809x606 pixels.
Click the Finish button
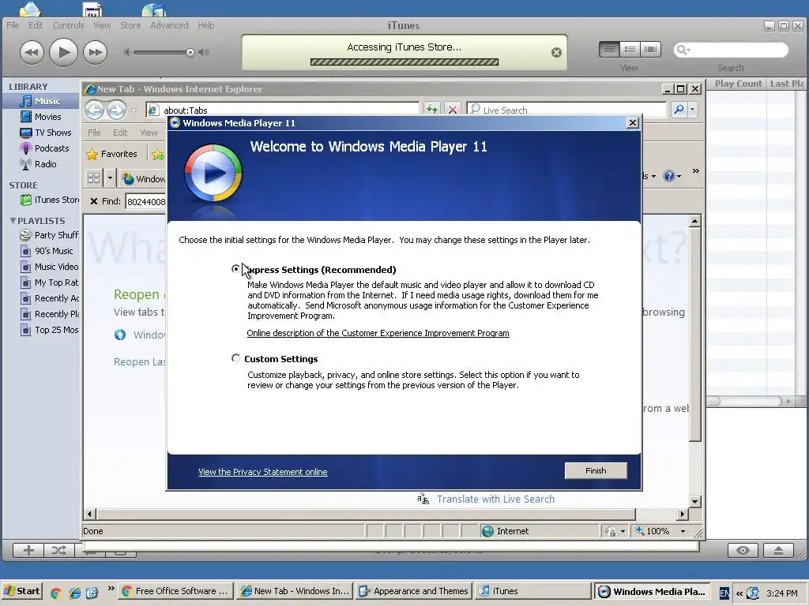pos(596,470)
